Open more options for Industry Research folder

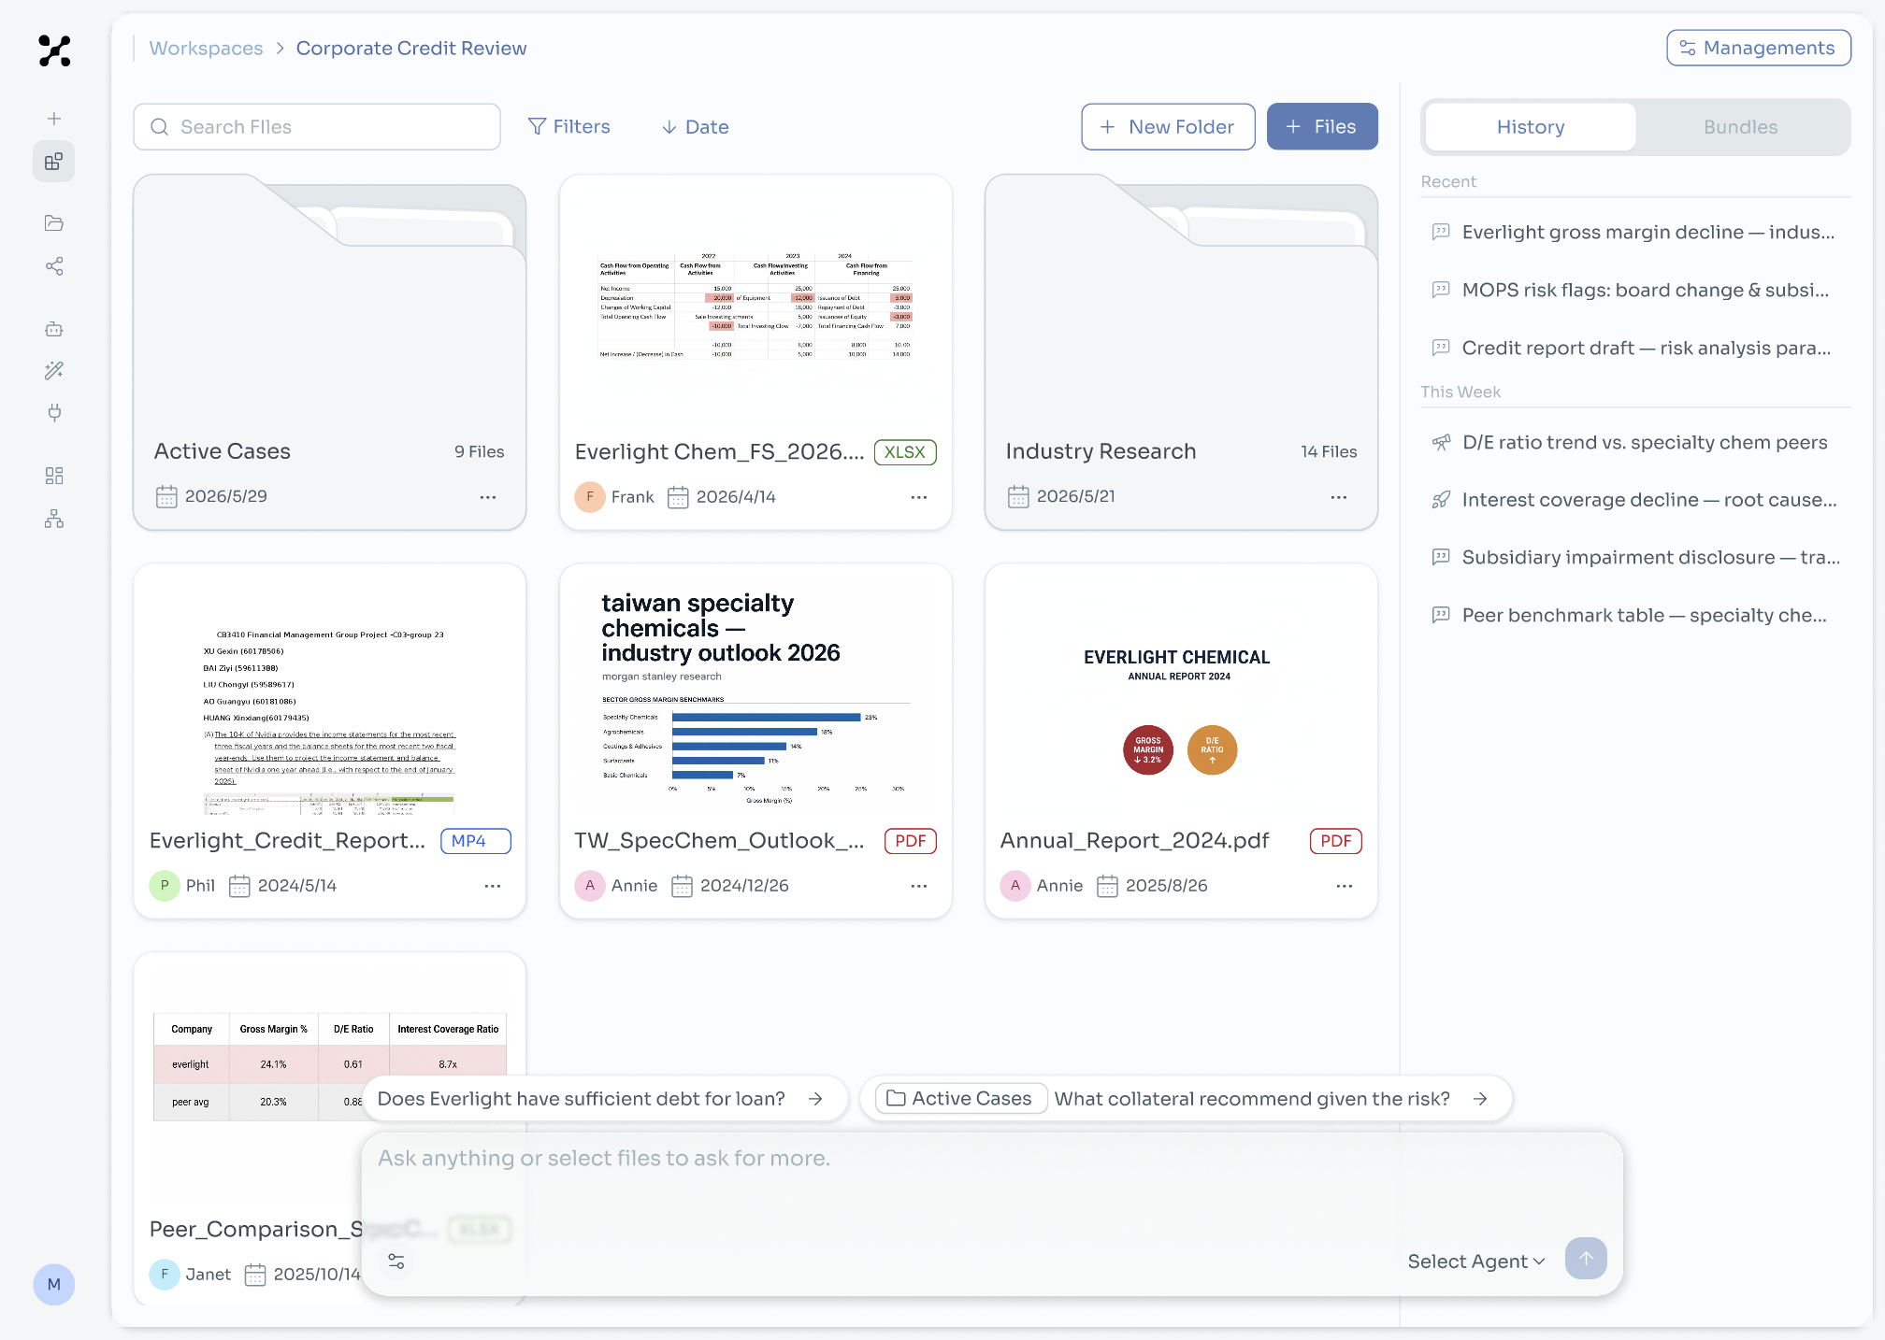click(1339, 497)
